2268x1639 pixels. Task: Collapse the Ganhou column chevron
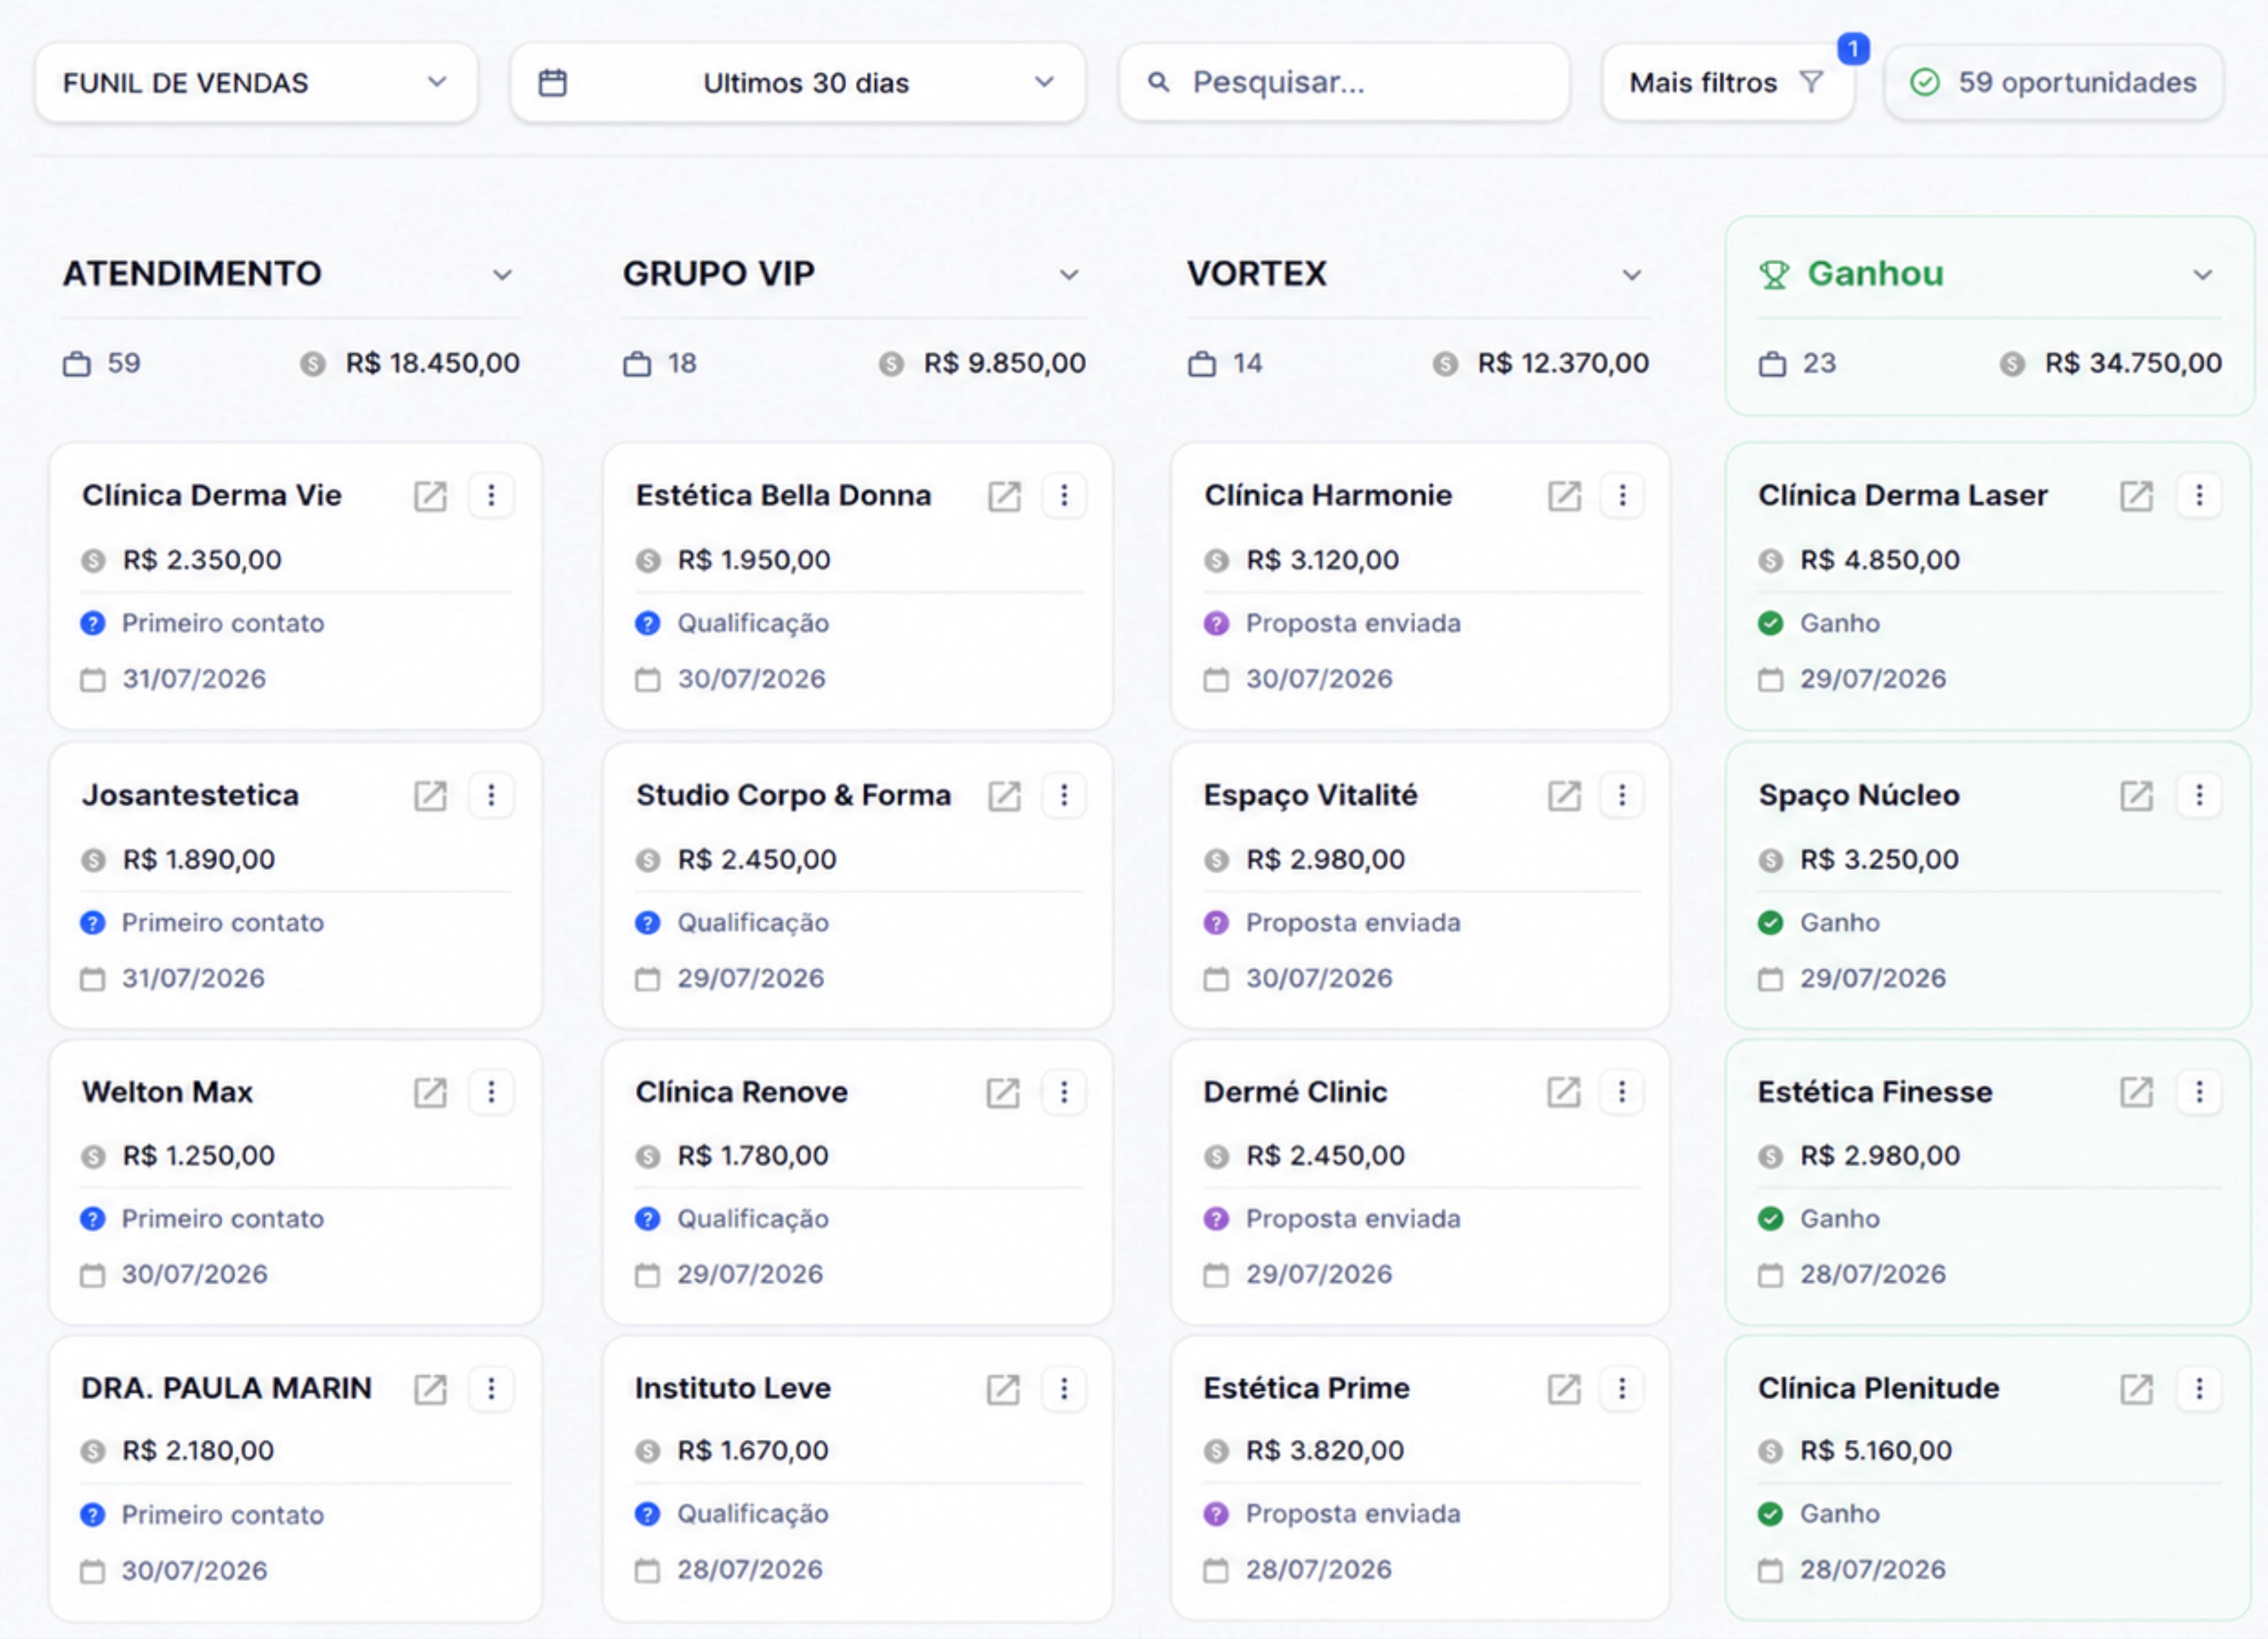pos(2203,275)
